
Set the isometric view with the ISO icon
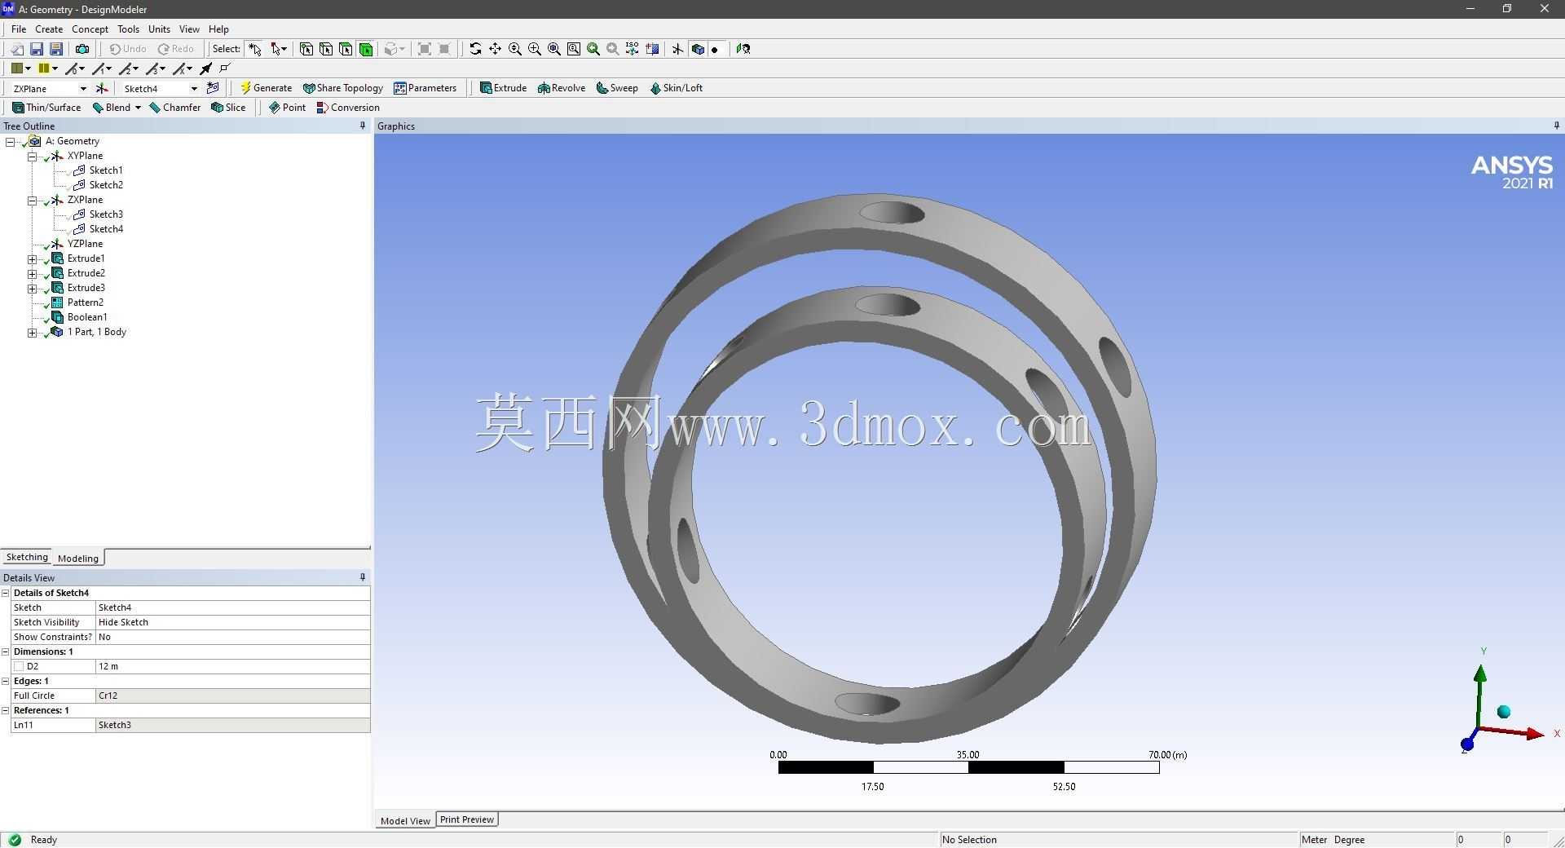[633, 49]
